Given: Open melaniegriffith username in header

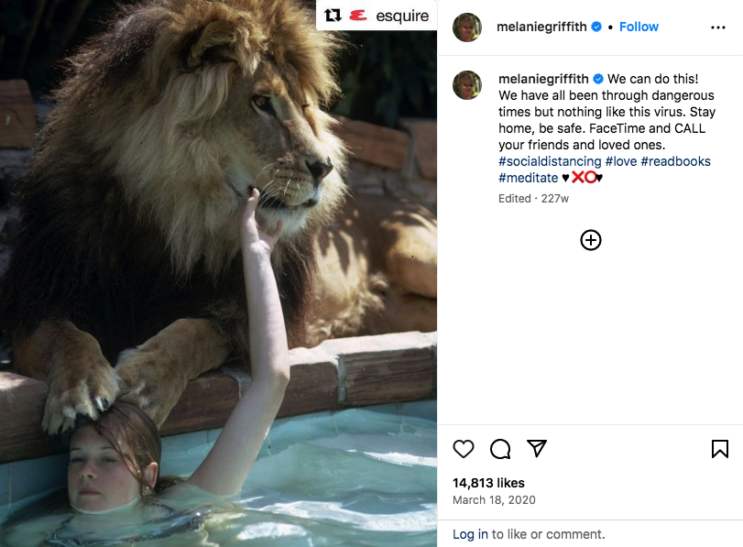Looking at the screenshot, I should [542, 27].
